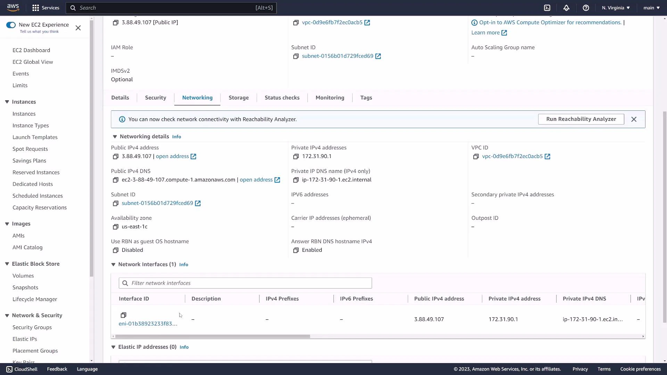Click the AWS home logo

[13, 7]
